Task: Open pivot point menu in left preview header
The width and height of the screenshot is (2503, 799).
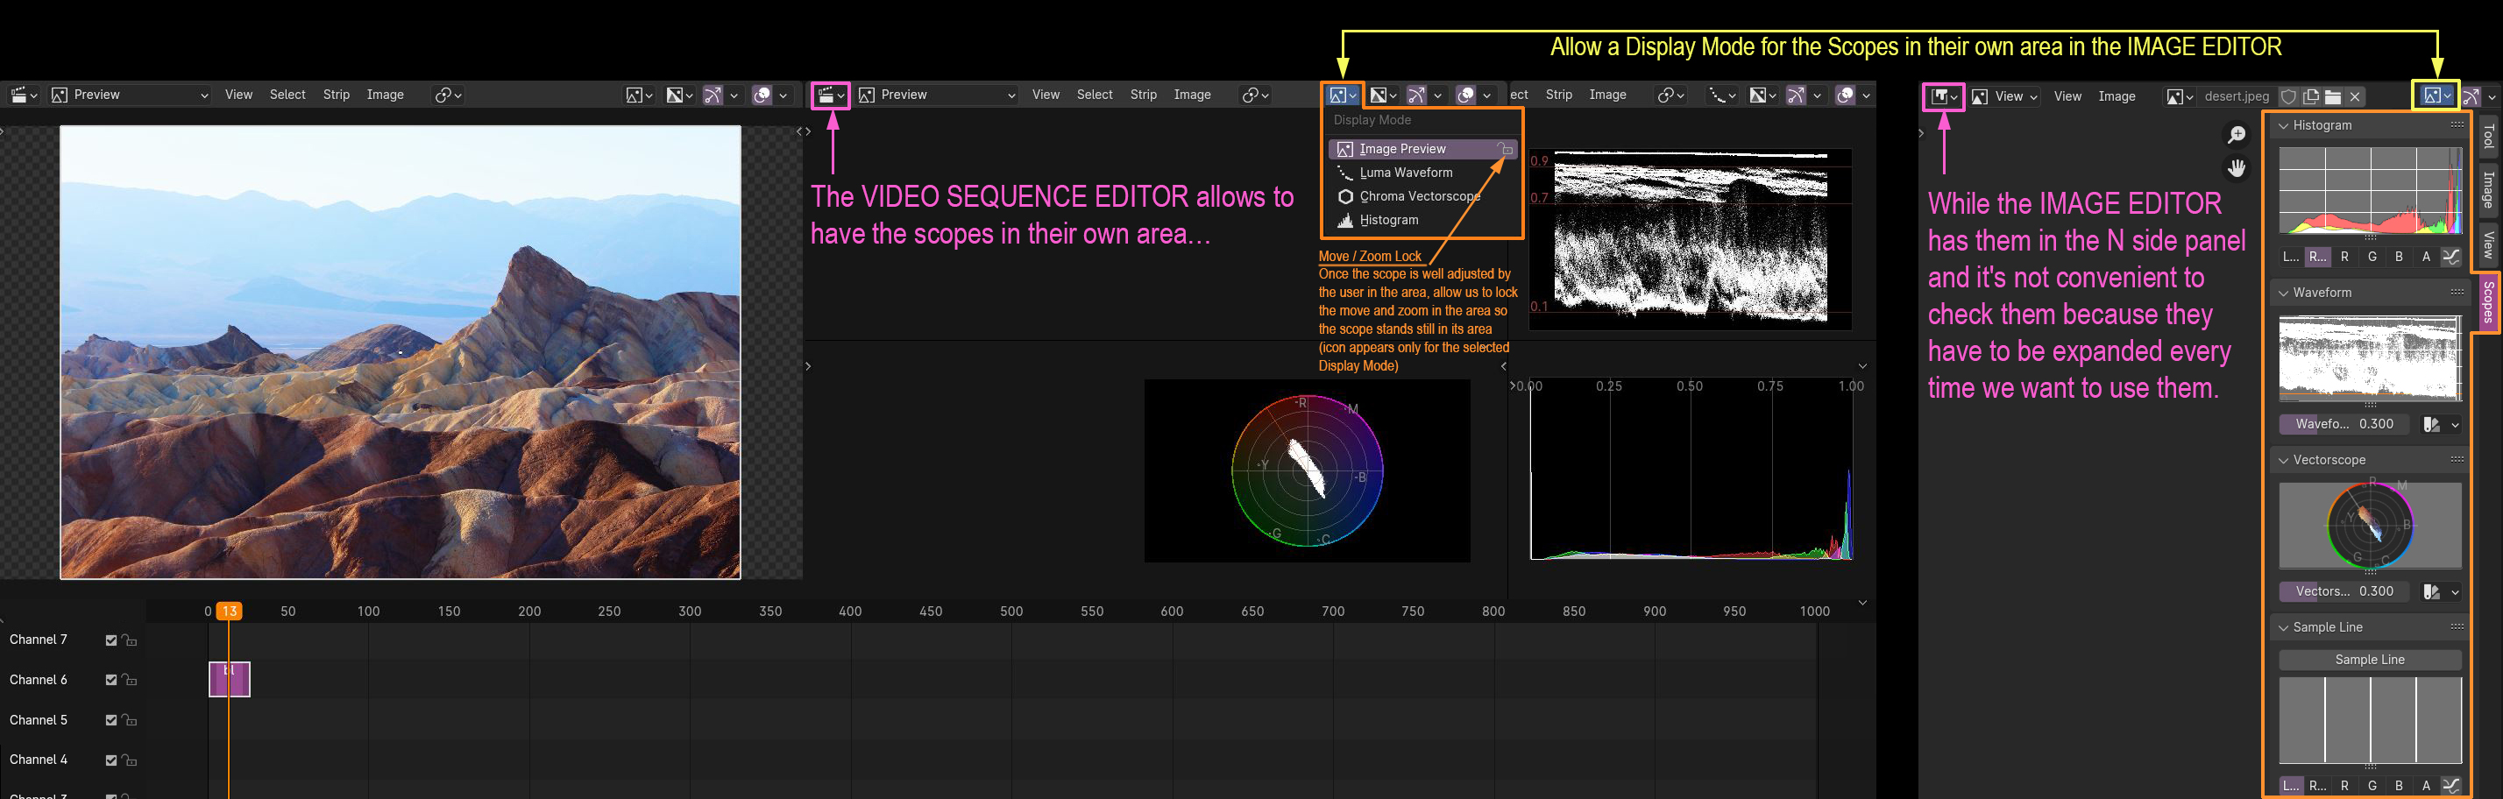Action: pyautogui.click(x=447, y=95)
